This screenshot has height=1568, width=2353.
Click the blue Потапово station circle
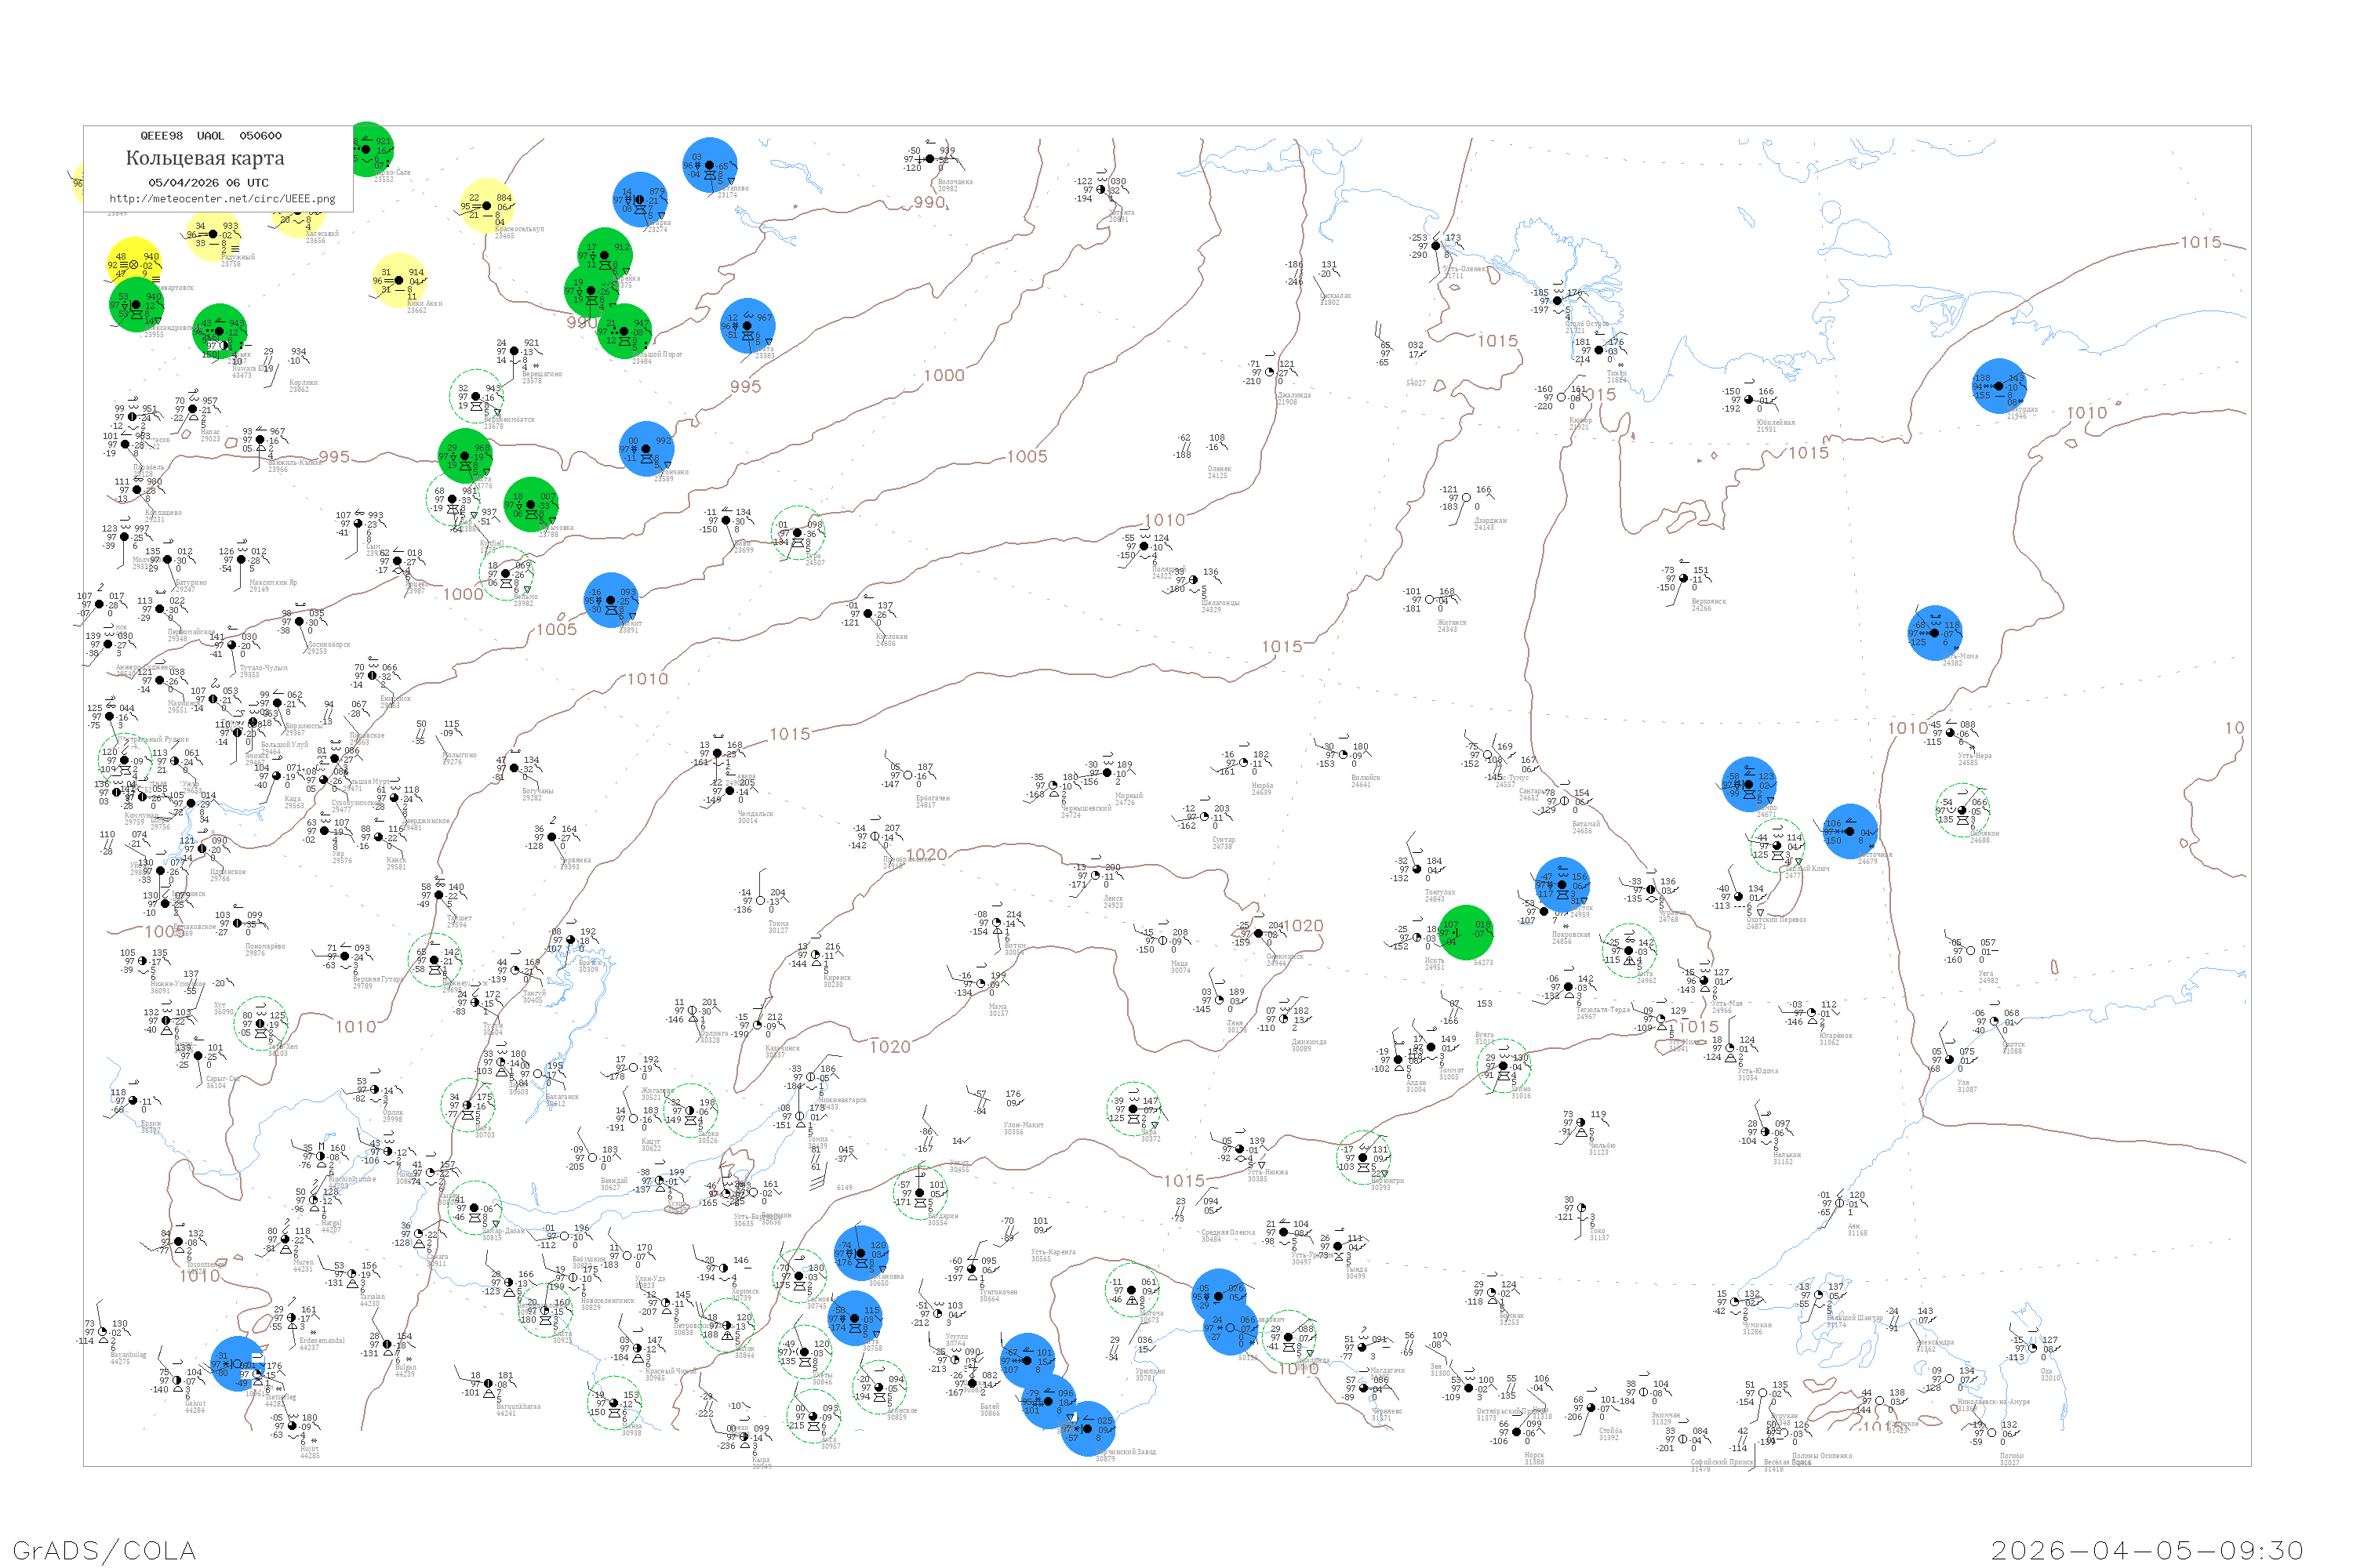(711, 166)
